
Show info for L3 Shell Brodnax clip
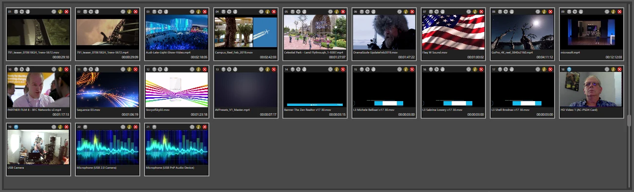544,70
